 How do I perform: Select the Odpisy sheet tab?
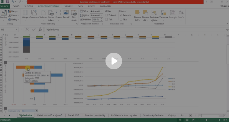pos(172,115)
